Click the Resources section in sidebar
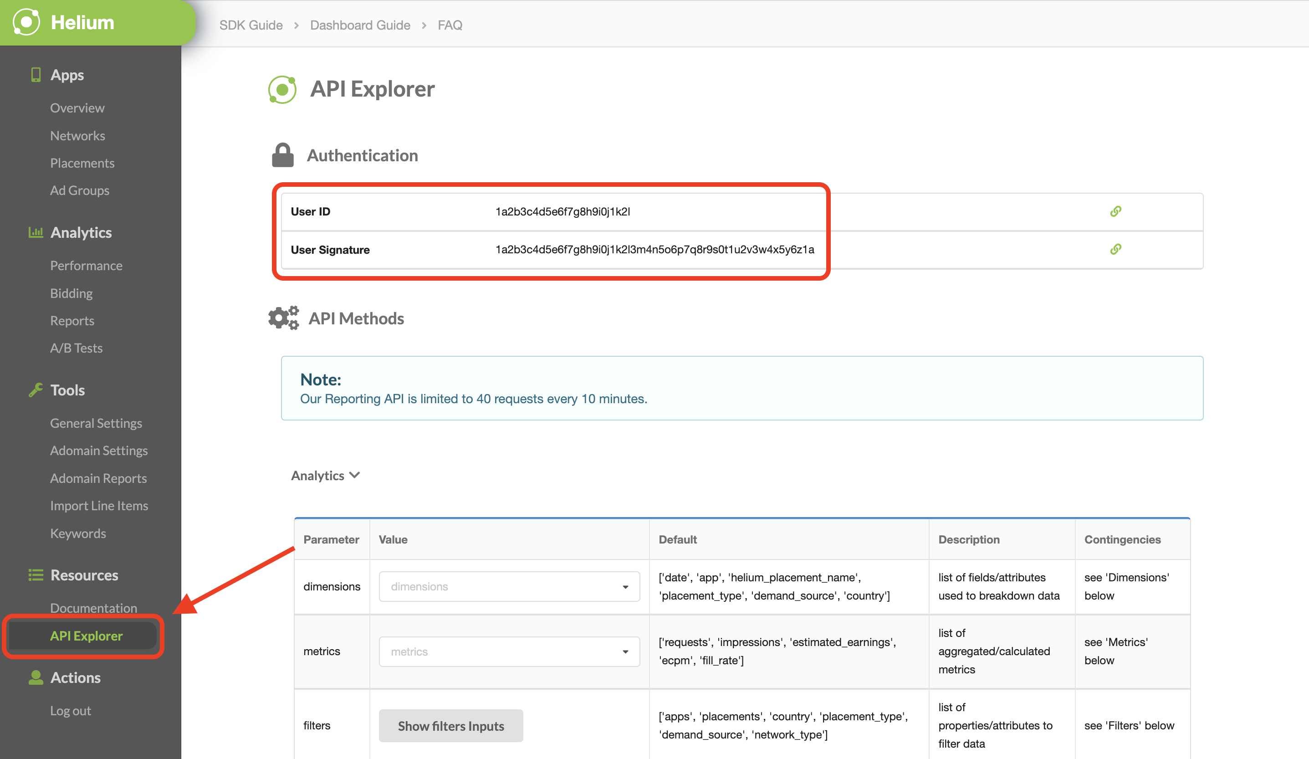The width and height of the screenshot is (1309, 759). pos(84,574)
